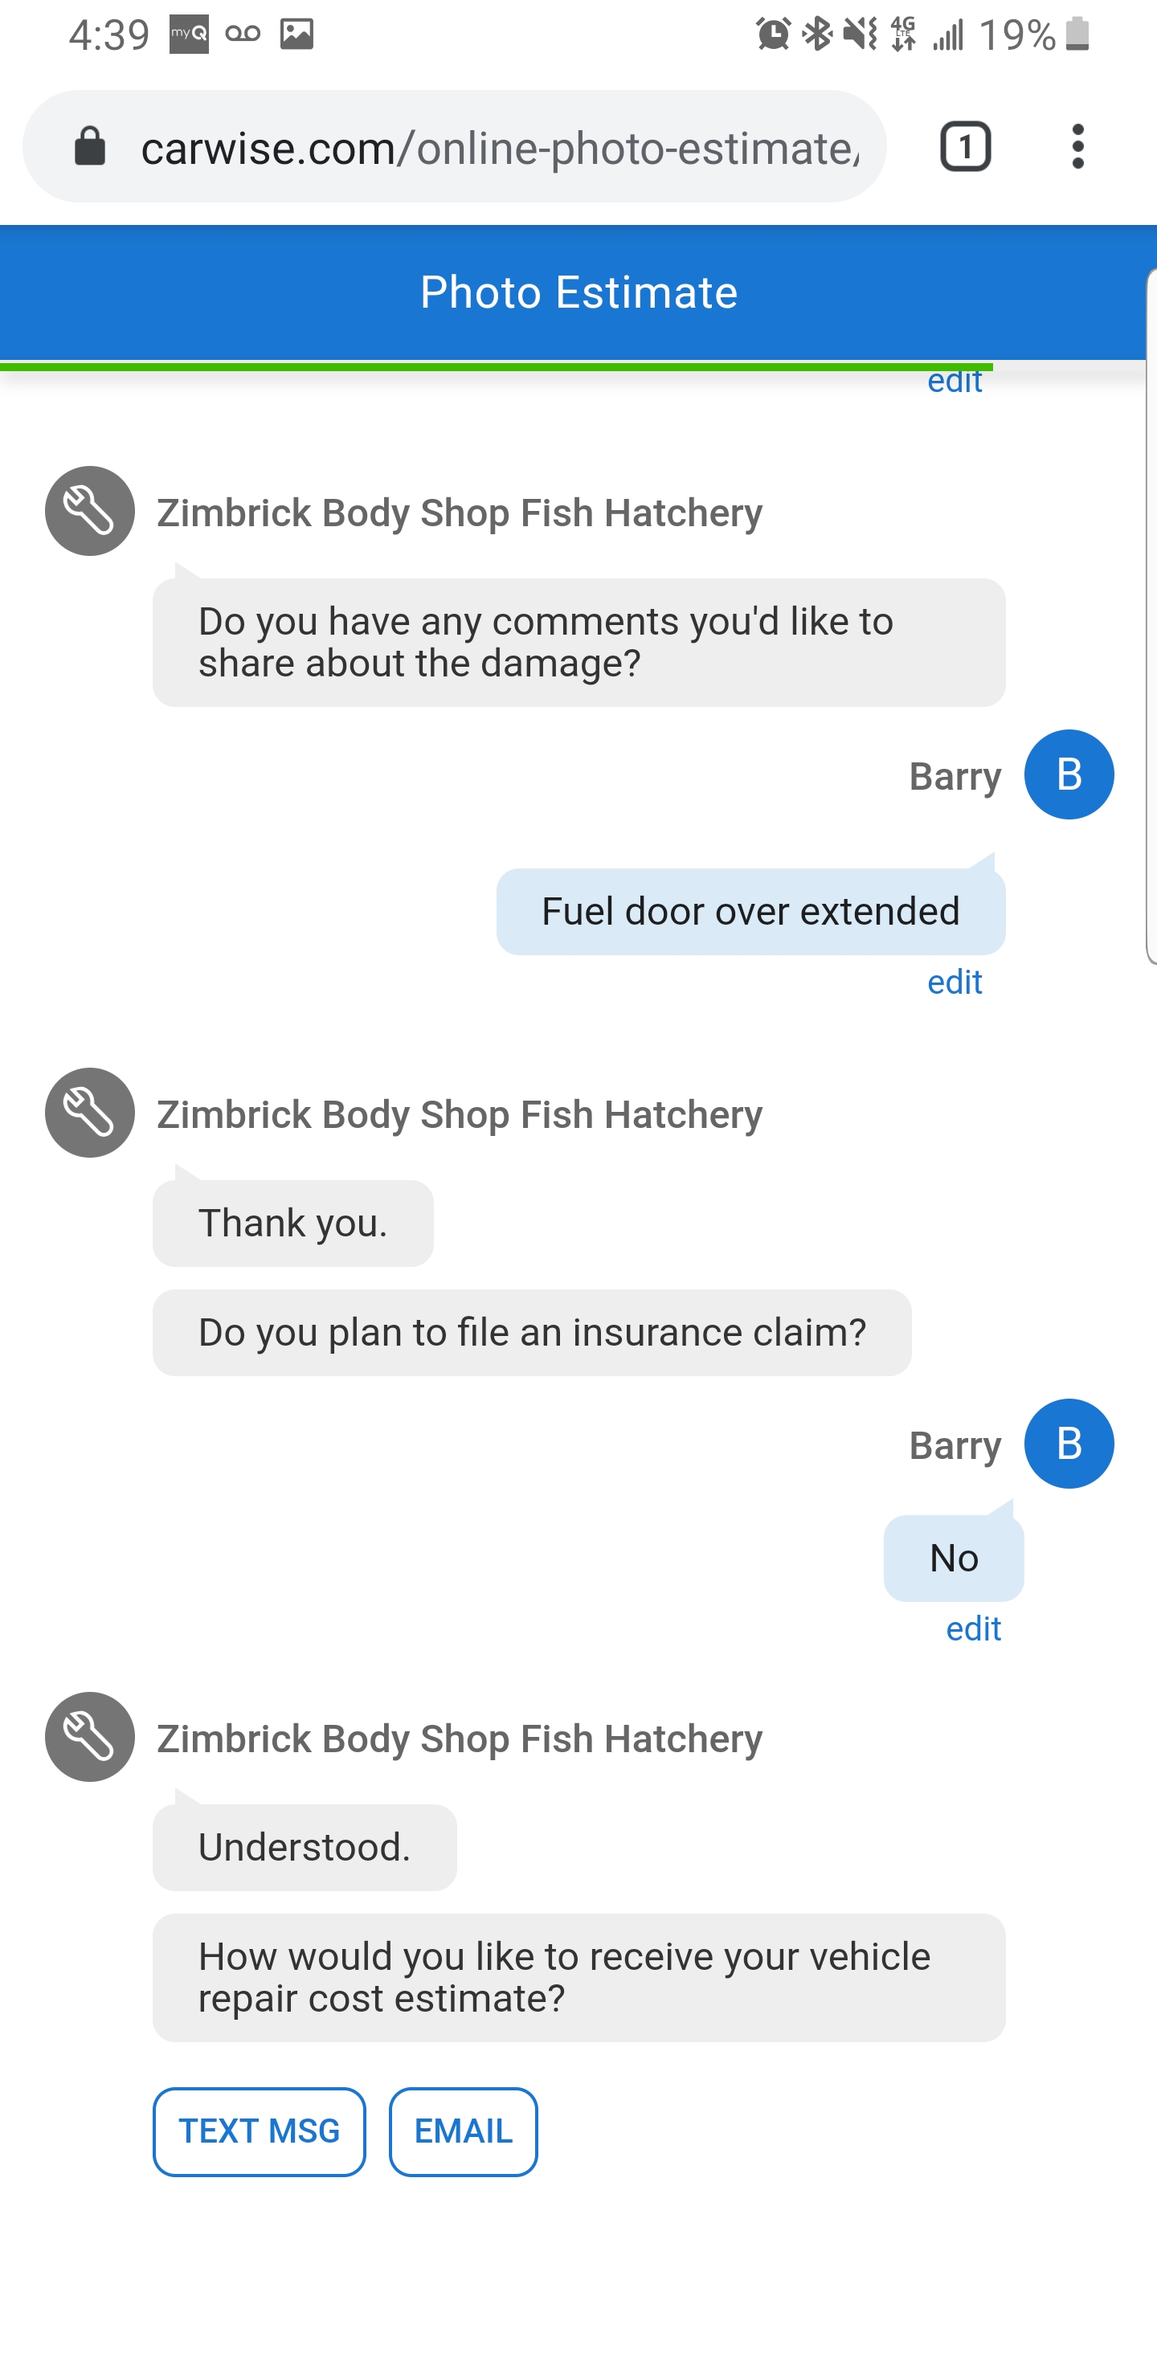The image size is (1157, 2378).
Task: Tap the carwise.com URL address field
Action: click(x=499, y=147)
